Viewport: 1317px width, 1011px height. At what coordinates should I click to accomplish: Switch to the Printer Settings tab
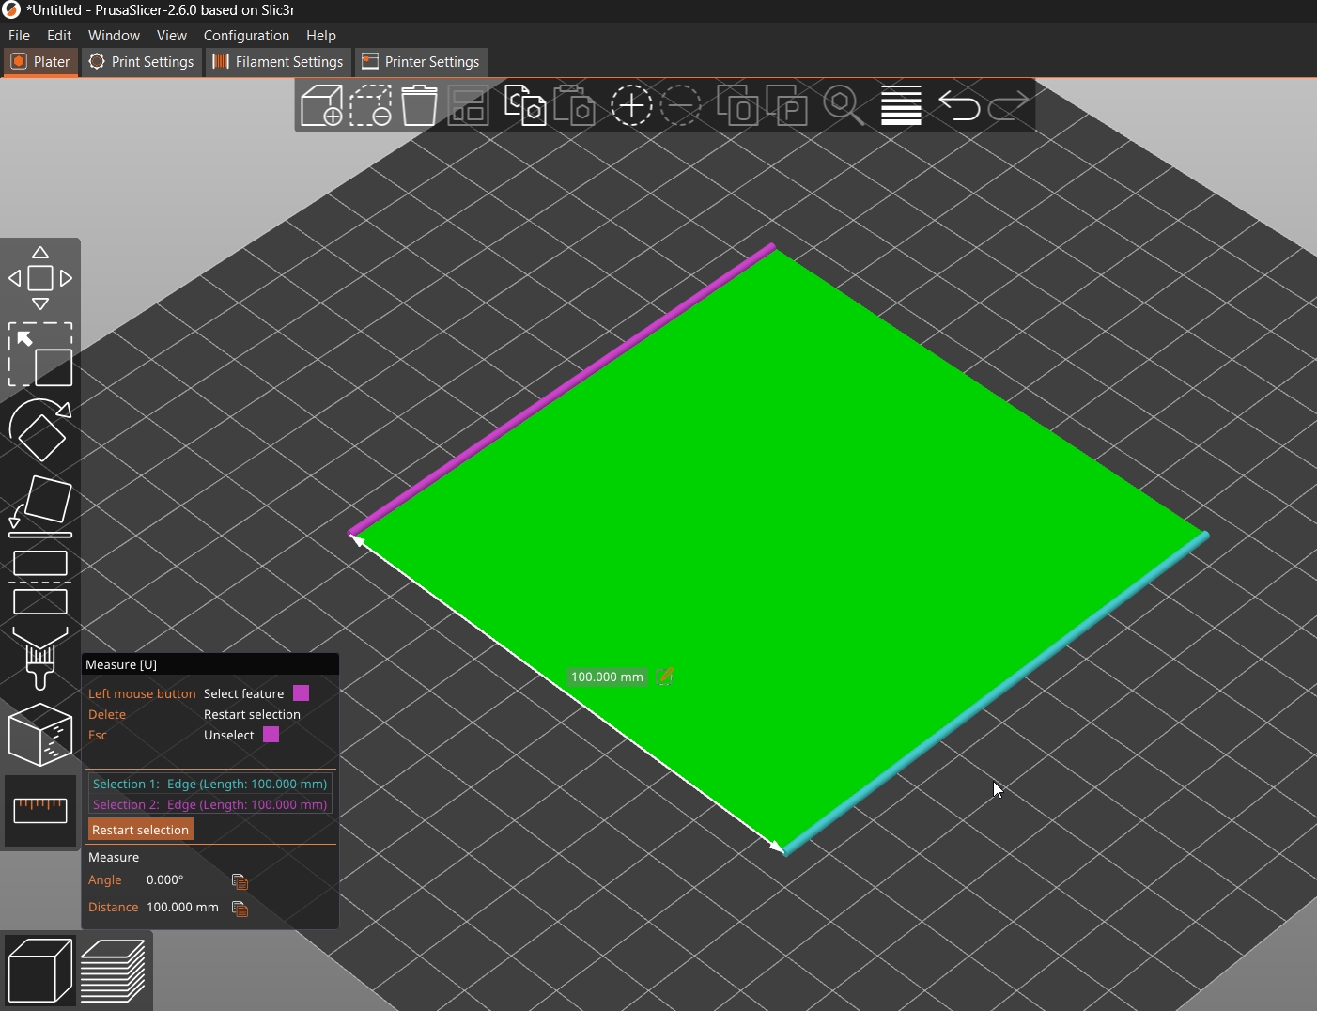pyautogui.click(x=422, y=62)
